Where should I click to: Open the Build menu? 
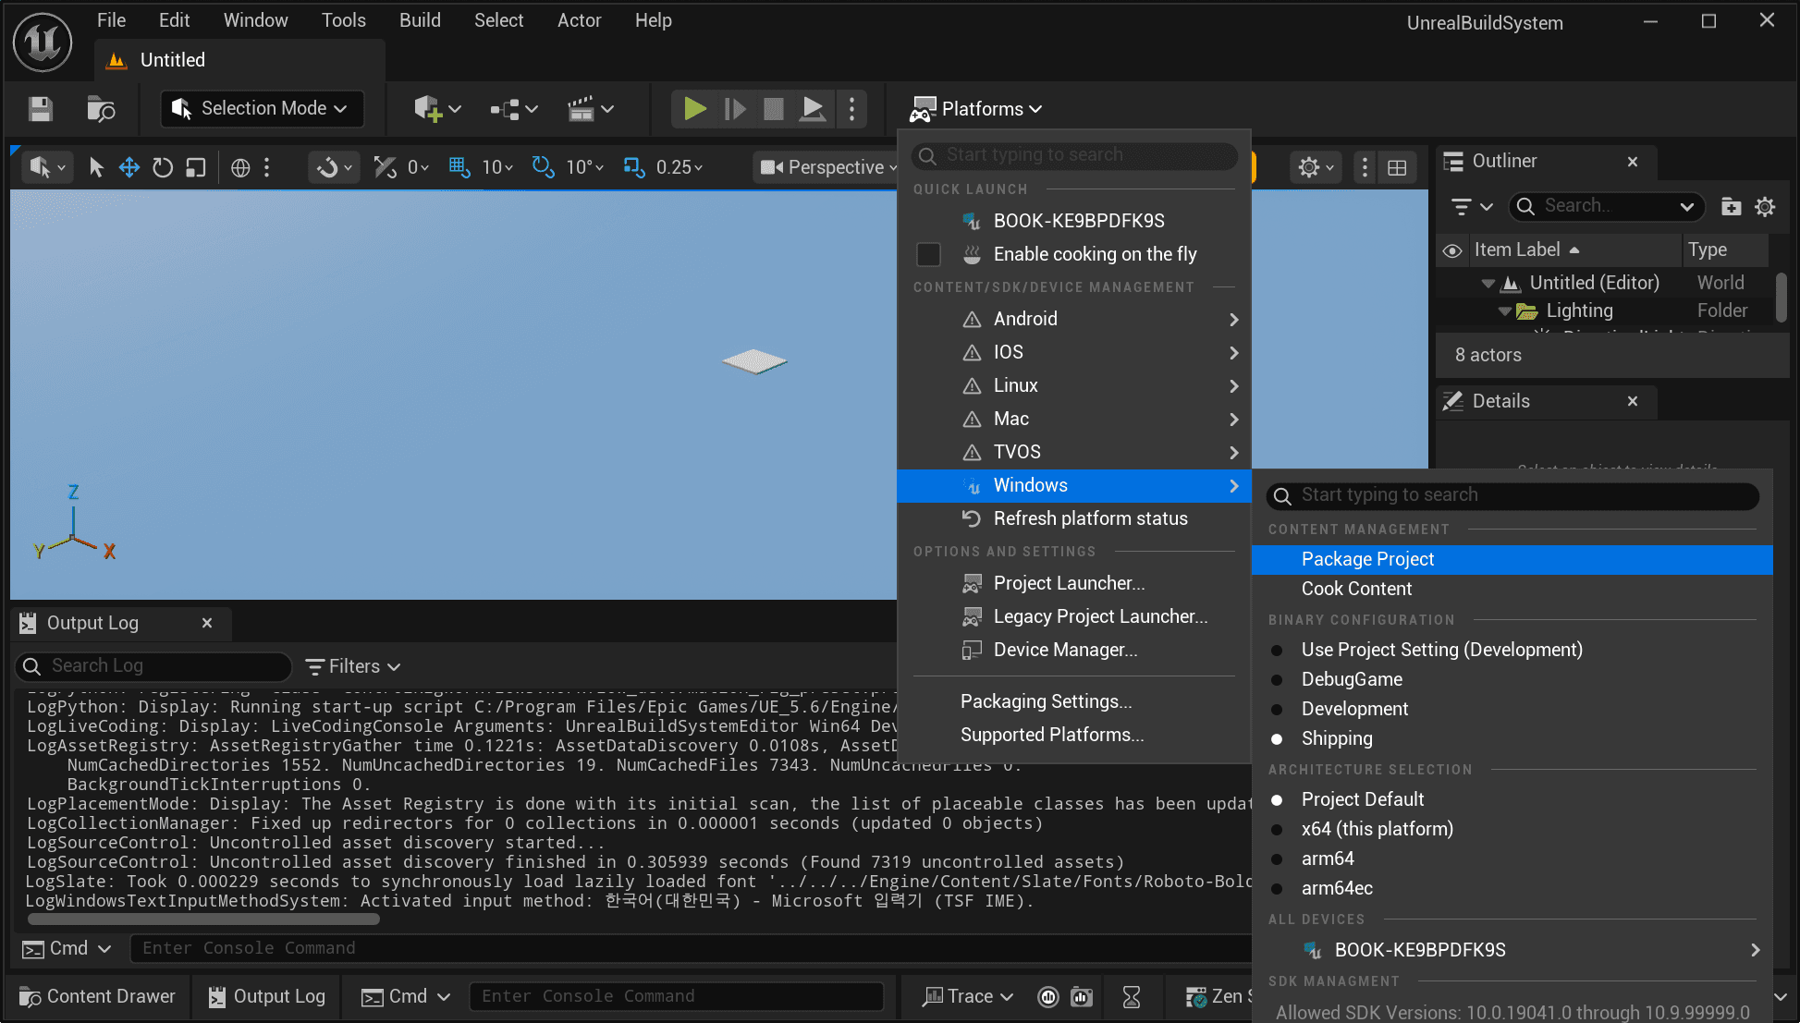(x=420, y=20)
